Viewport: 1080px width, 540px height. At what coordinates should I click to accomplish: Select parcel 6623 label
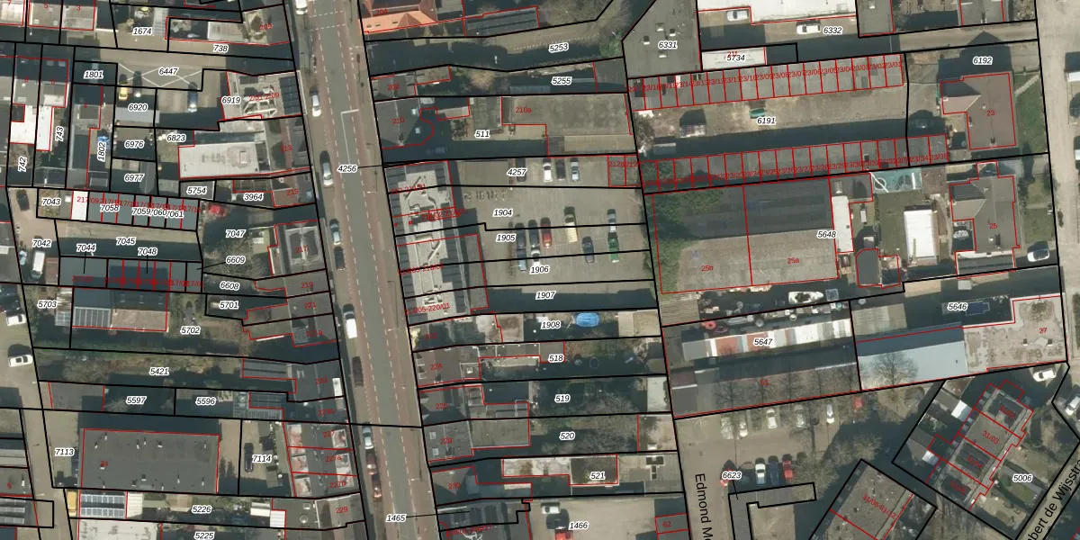tap(732, 475)
